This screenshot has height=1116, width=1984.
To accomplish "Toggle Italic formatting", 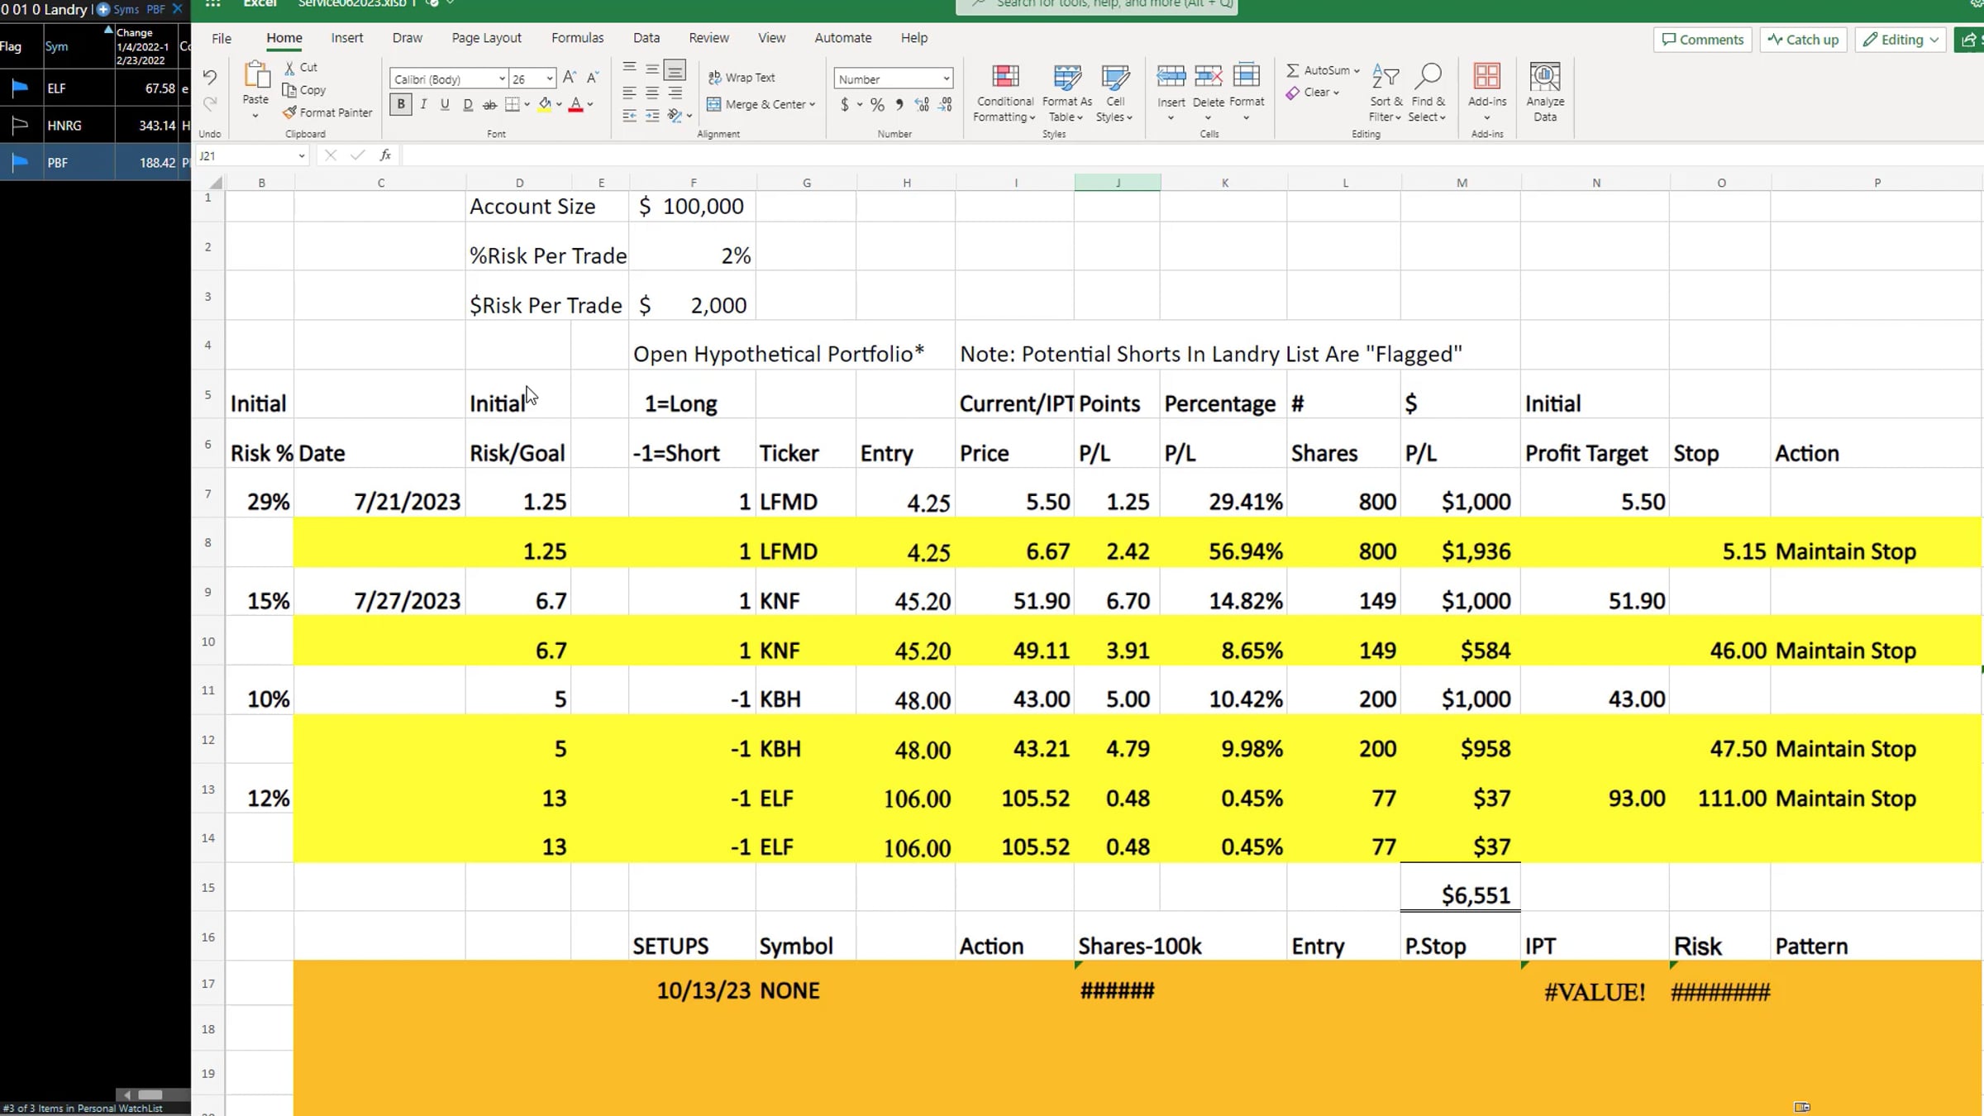I will coord(423,104).
